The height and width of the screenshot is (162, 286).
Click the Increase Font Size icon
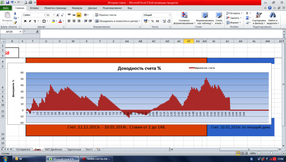coord(58,15)
